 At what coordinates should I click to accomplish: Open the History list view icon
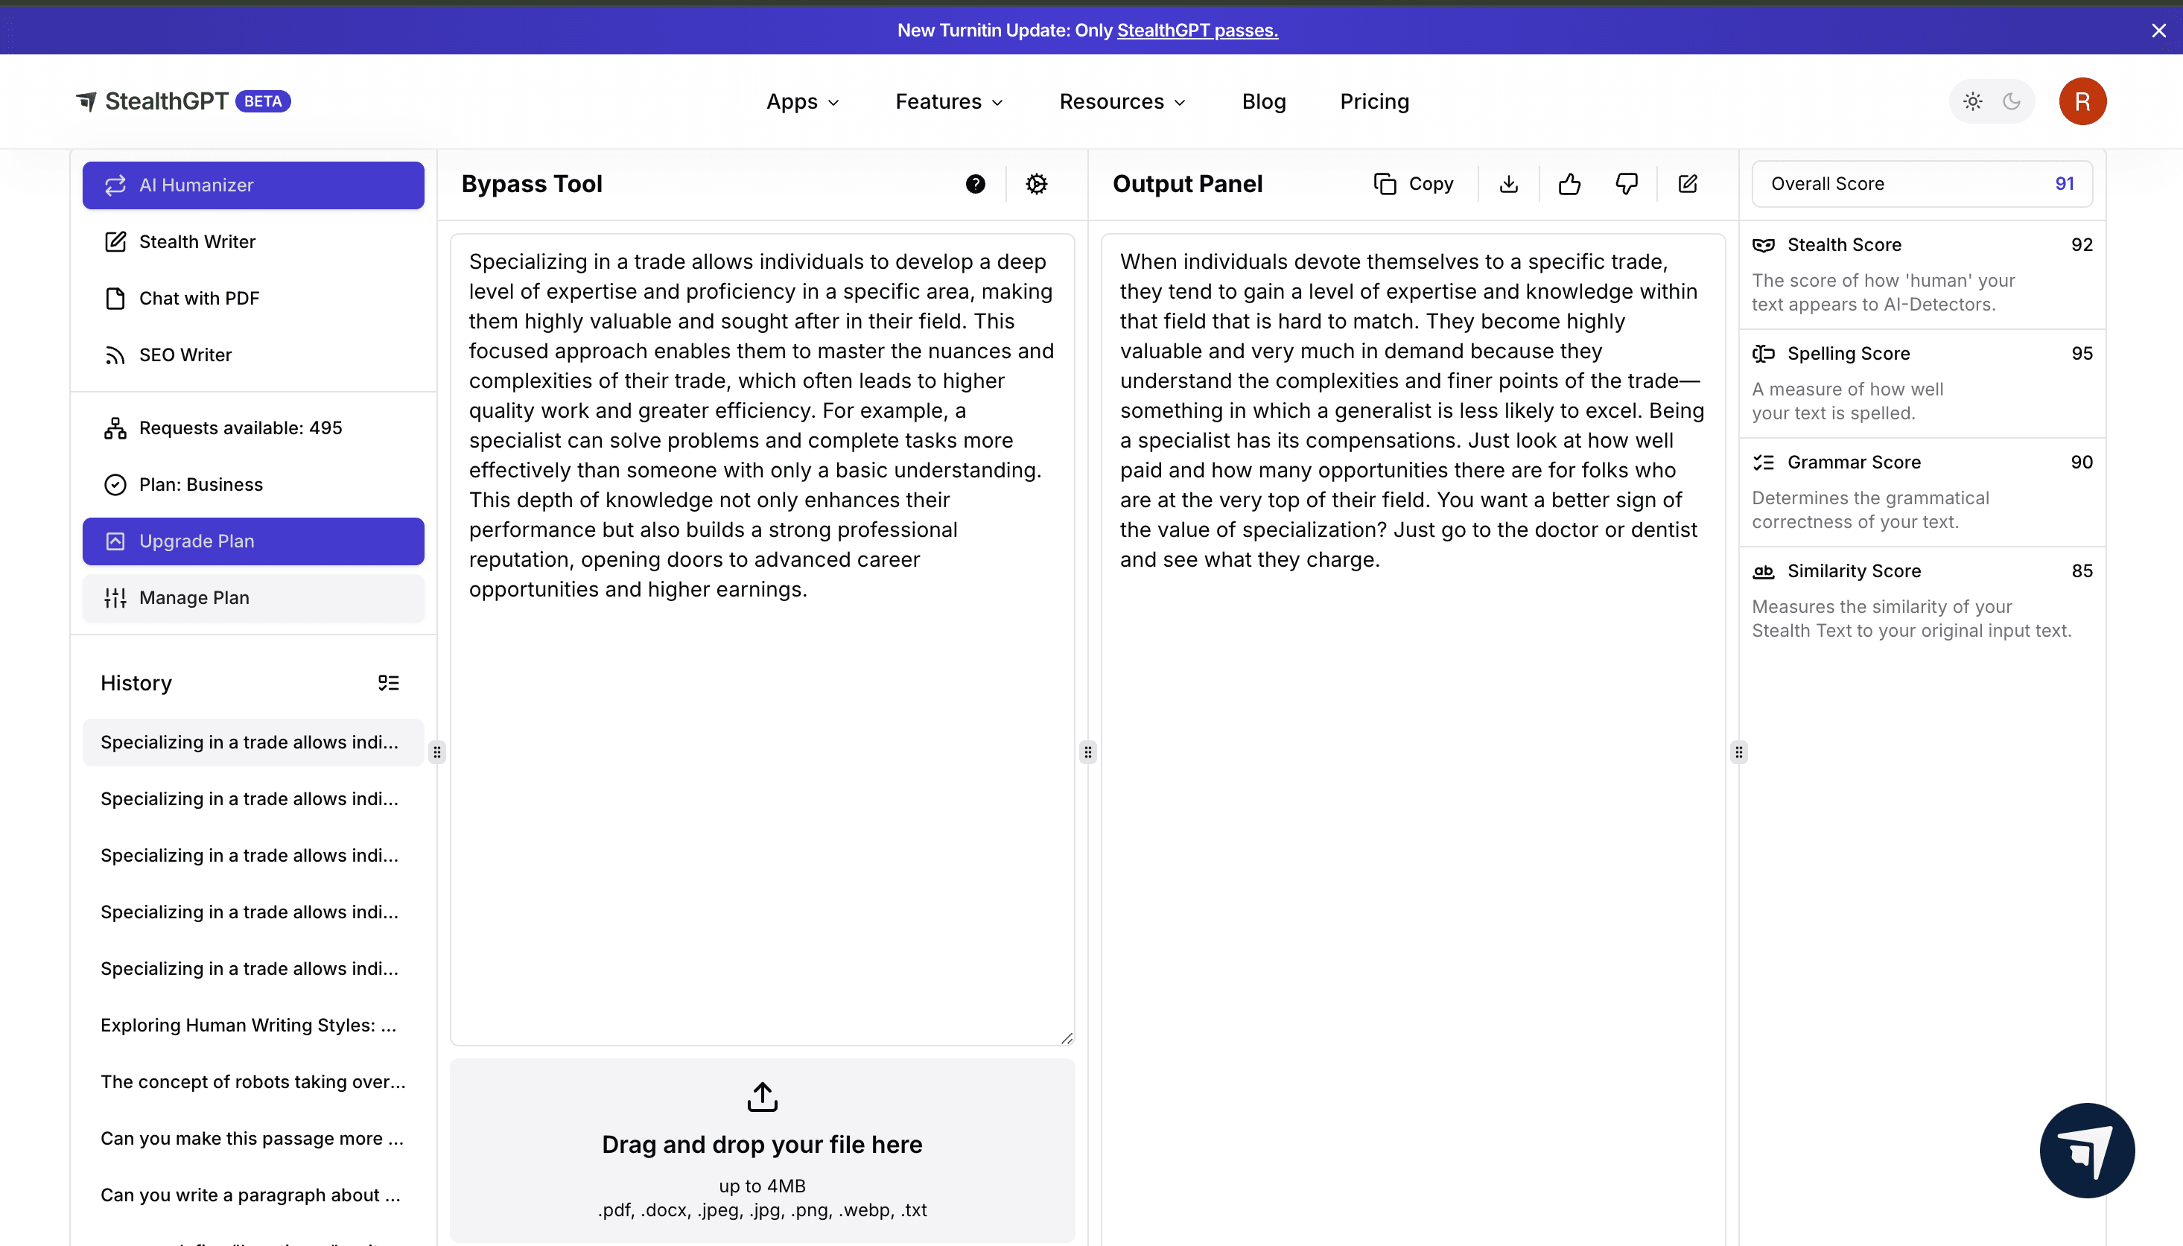[389, 683]
